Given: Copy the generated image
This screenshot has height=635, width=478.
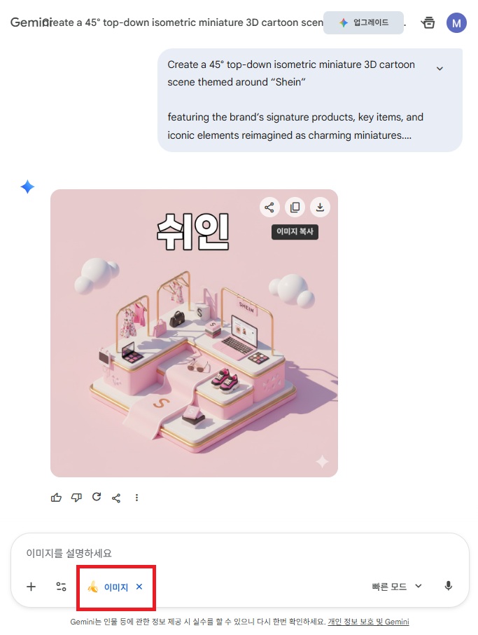Looking at the screenshot, I should (x=295, y=207).
